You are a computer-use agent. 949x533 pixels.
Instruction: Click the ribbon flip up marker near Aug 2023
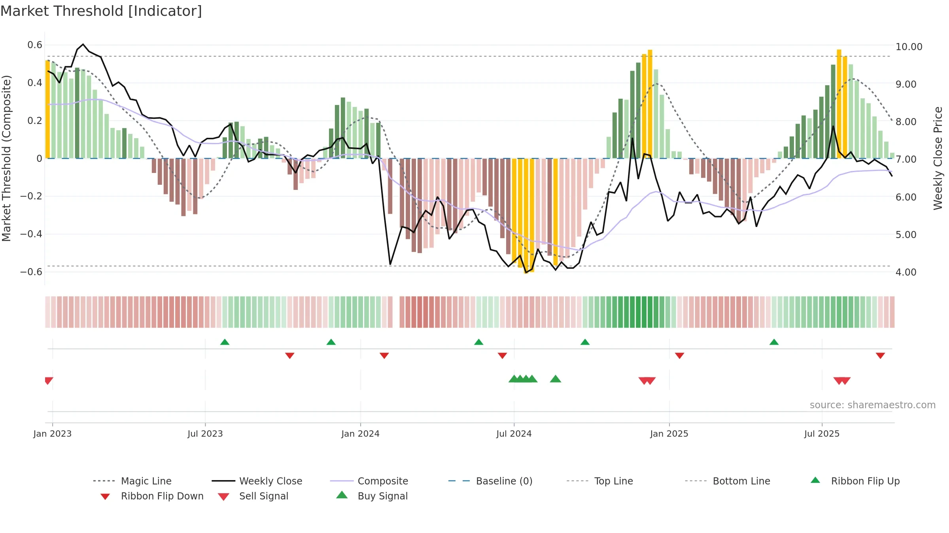[225, 342]
